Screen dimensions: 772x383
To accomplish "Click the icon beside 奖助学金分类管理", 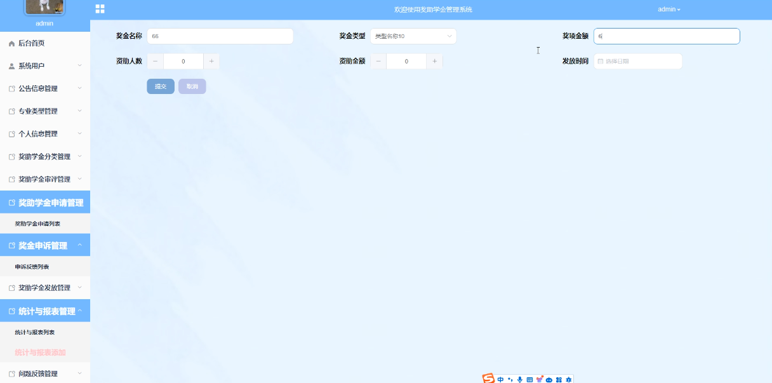I will pos(11,157).
